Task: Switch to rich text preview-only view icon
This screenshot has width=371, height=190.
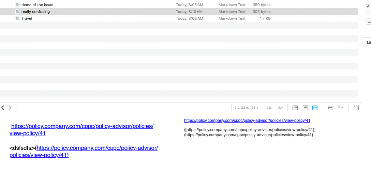Action: (x=295, y=108)
